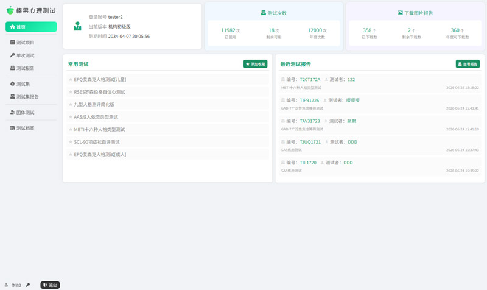Click the document icon before 编号 TJUQ1721

click(x=283, y=142)
